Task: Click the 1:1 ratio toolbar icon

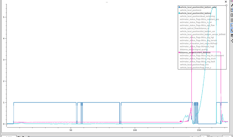Action: click(x=231, y=25)
